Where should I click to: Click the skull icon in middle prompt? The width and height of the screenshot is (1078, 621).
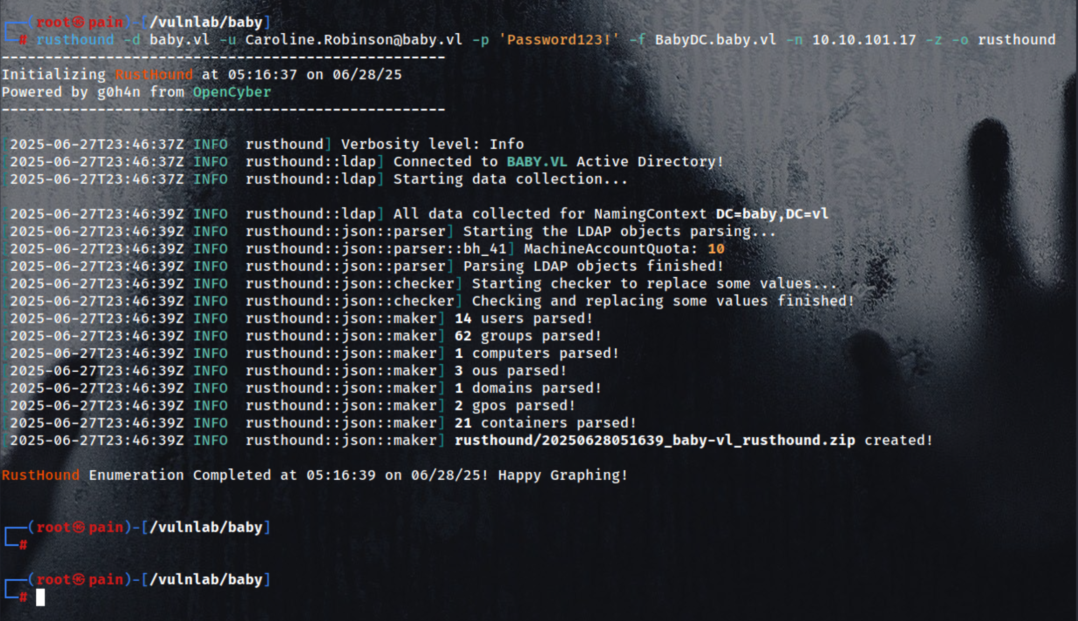click(79, 527)
